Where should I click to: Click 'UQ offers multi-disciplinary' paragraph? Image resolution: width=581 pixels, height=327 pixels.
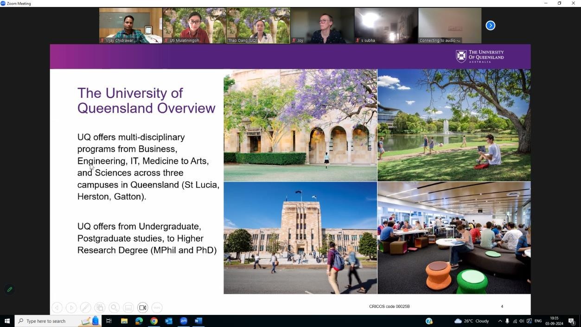pyautogui.click(x=148, y=167)
